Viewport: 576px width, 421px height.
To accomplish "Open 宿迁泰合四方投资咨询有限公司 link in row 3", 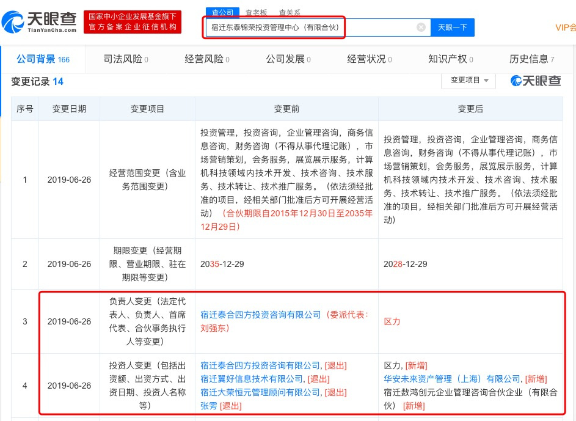I will (260, 315).
